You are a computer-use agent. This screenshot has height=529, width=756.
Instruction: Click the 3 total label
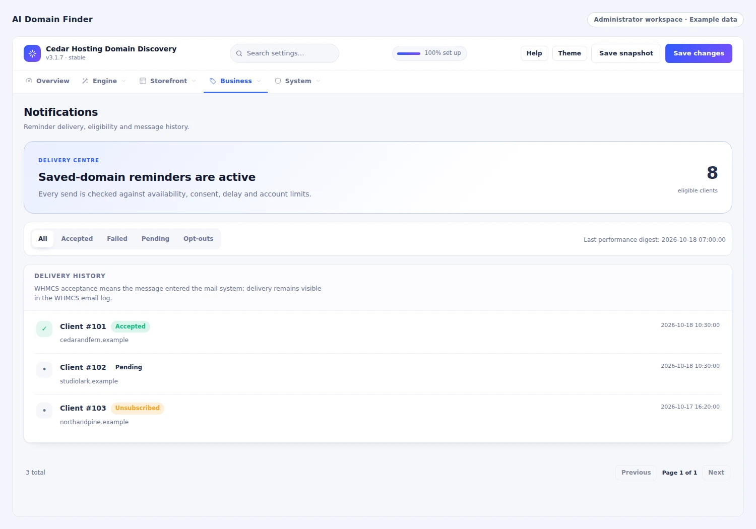coord(36,473)
